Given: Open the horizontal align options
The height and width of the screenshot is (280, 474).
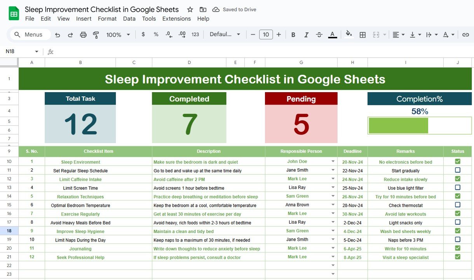Looking at the screenshot, I should tap(398, 35).
